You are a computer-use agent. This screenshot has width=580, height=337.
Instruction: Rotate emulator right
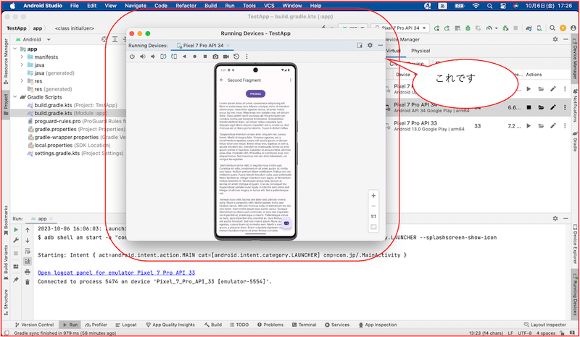click(173, 57)
